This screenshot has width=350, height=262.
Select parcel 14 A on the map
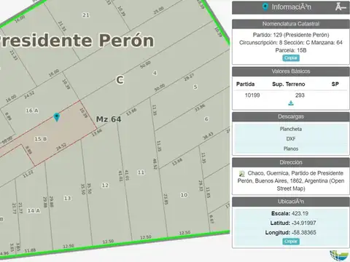click(34, 210)
